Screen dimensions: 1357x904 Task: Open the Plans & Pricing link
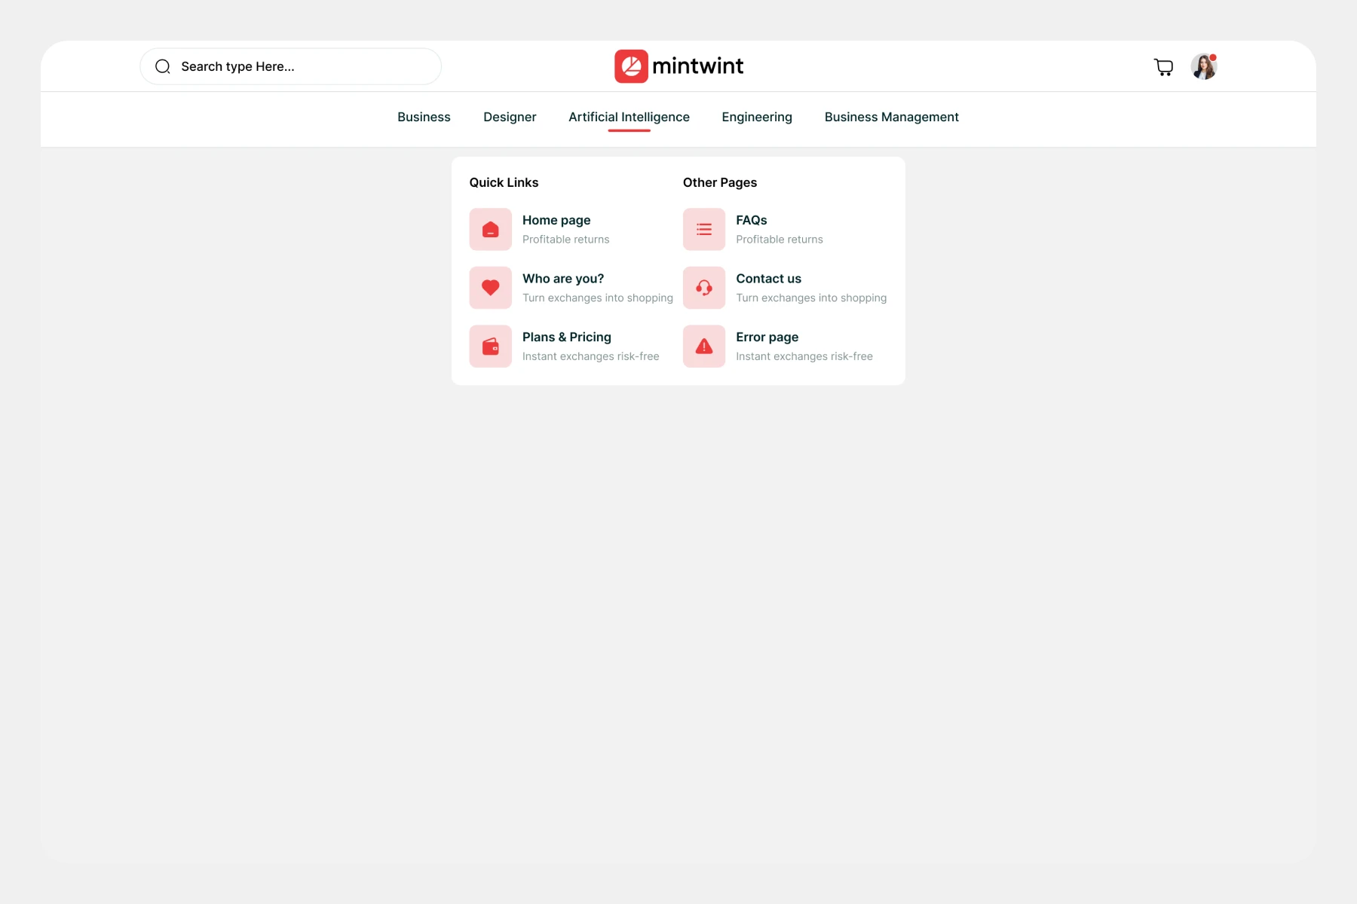[566, 337]
